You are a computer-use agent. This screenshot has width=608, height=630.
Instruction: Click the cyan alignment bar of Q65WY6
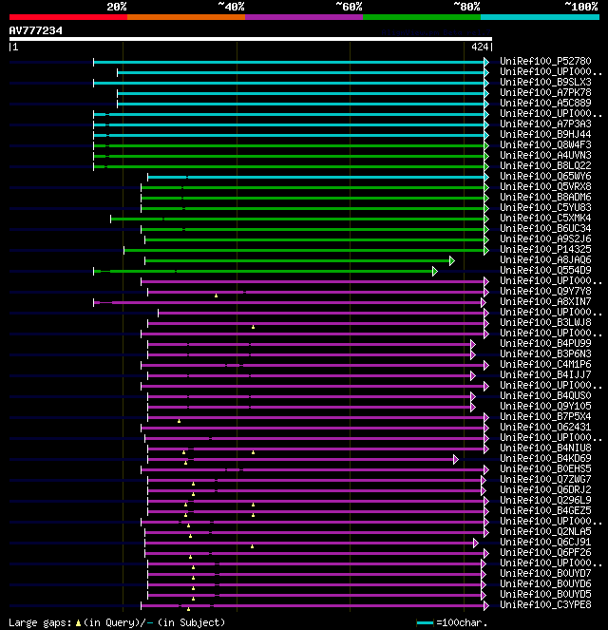316,177
